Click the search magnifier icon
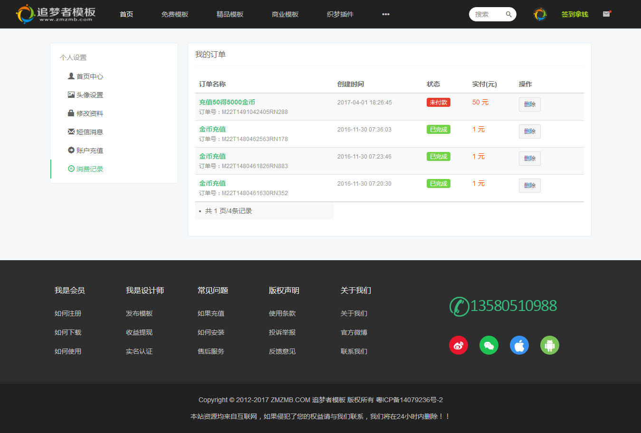The width and height of the screenshot is (641, 433). 508,14
